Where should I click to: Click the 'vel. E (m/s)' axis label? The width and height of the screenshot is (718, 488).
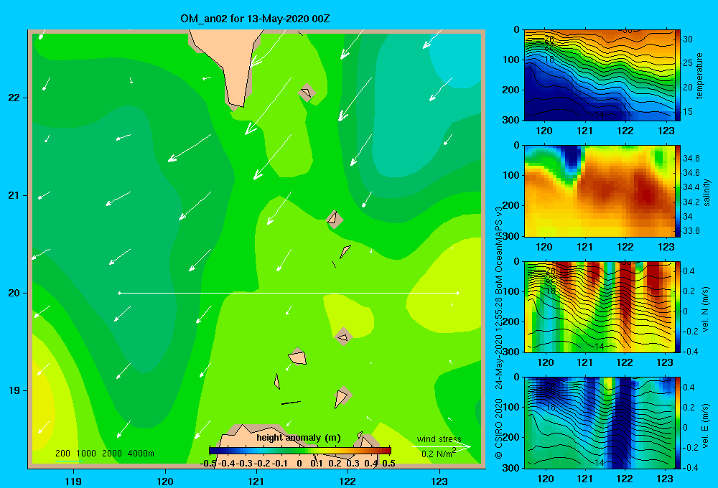pos(706,425)
